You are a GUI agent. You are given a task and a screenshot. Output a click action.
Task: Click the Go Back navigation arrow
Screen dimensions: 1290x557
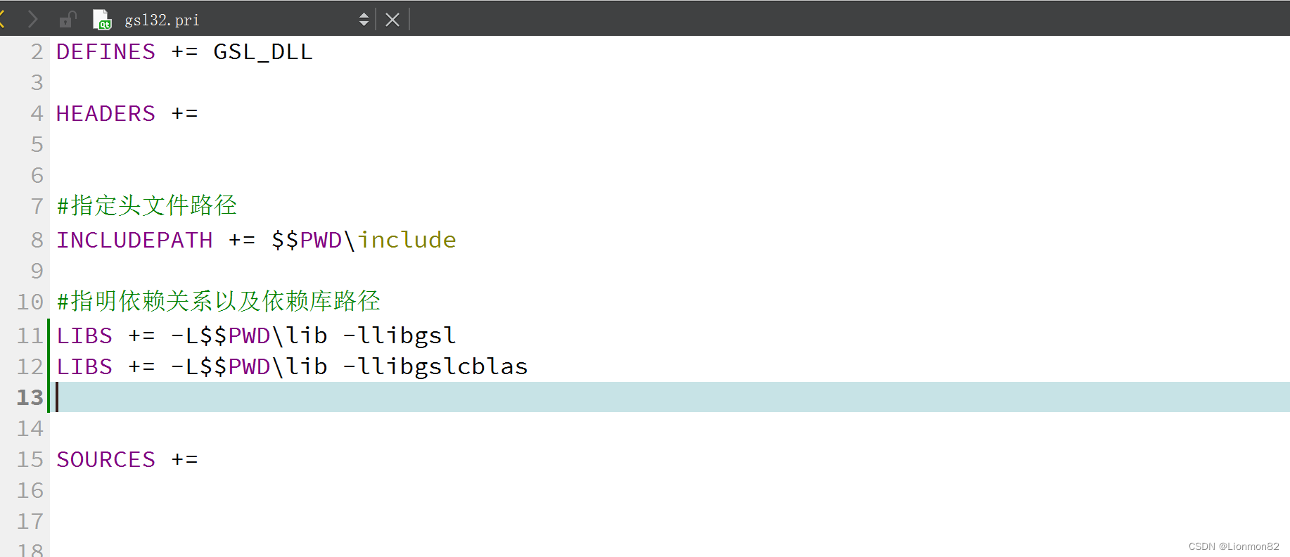click(6, 19)
